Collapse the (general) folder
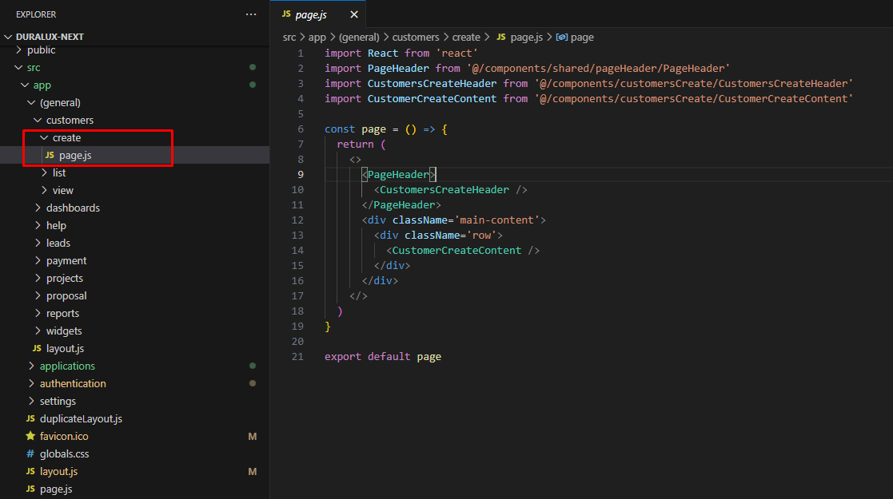 click(x=60, y=102)
